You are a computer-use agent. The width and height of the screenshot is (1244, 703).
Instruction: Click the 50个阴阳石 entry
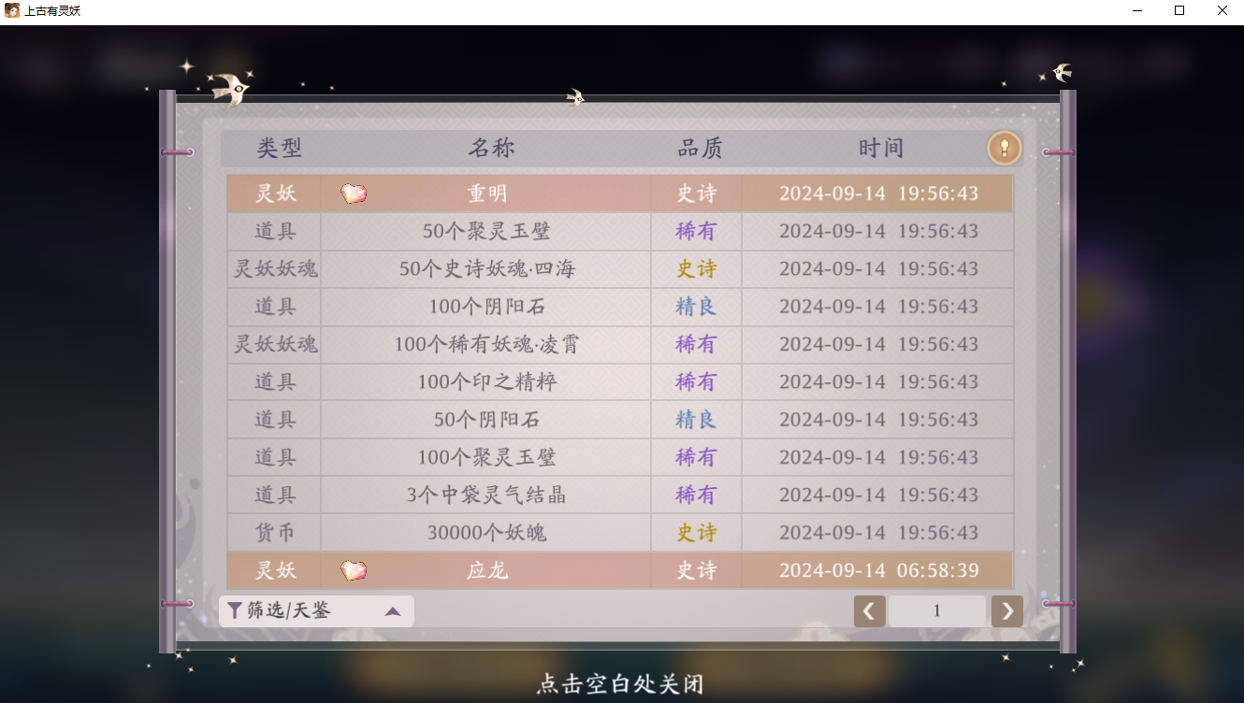coord(486,420)
